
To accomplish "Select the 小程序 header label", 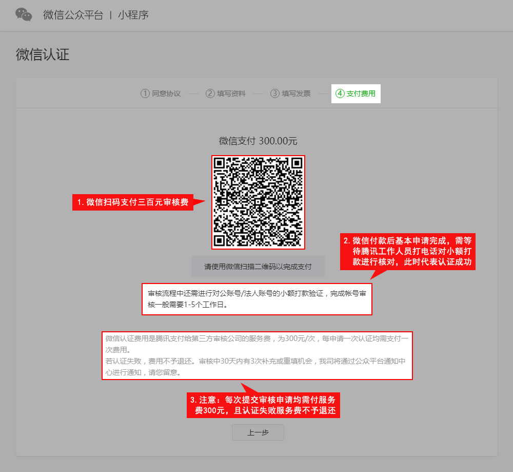I will tap(133, 15).
